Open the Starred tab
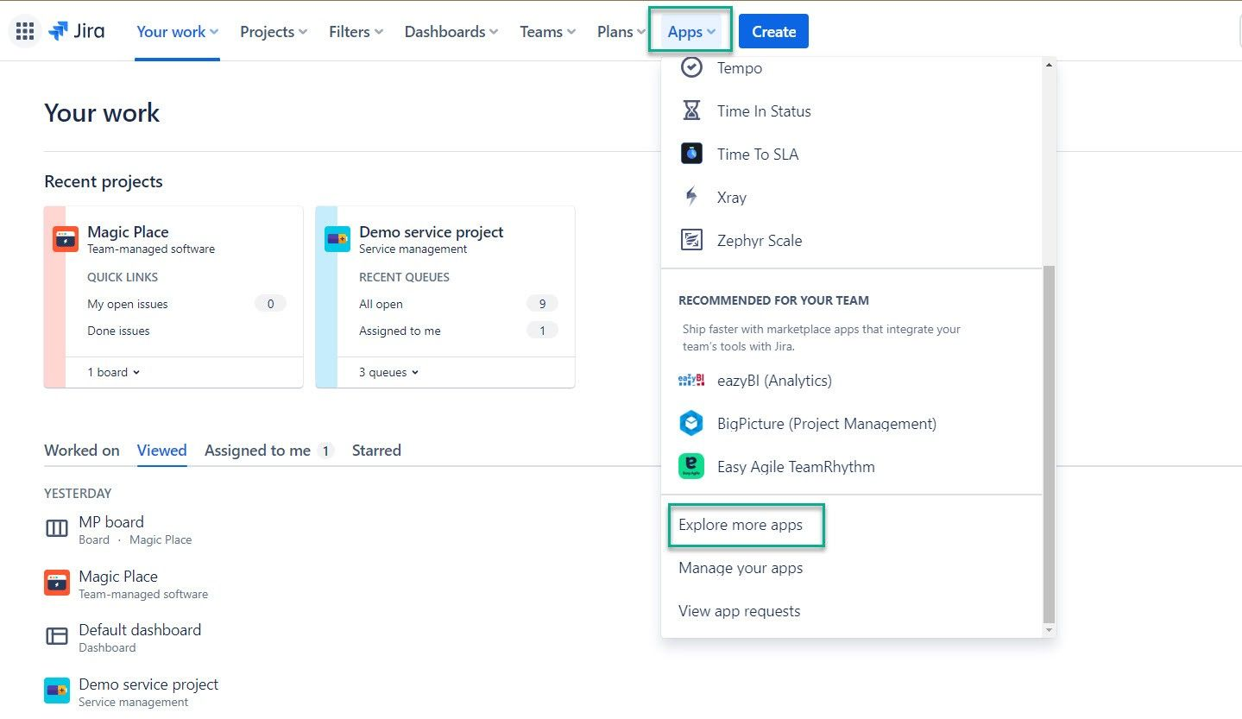Screen dimensions: 1242x719 376,450
